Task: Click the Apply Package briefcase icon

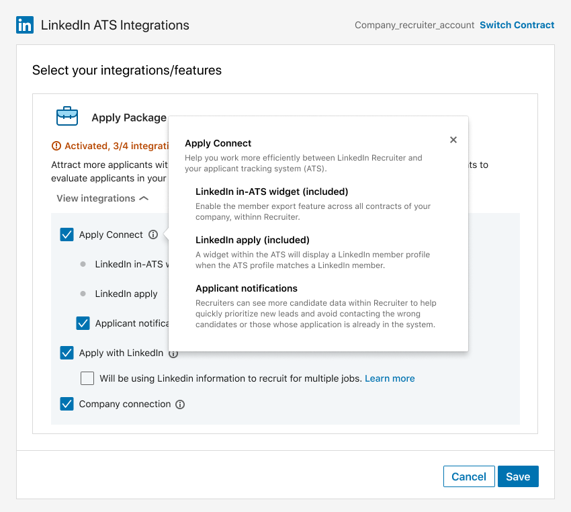Action: (67, 116)
